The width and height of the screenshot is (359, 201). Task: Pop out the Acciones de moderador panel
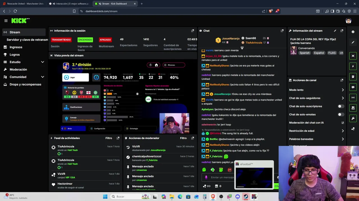[192, 138]
